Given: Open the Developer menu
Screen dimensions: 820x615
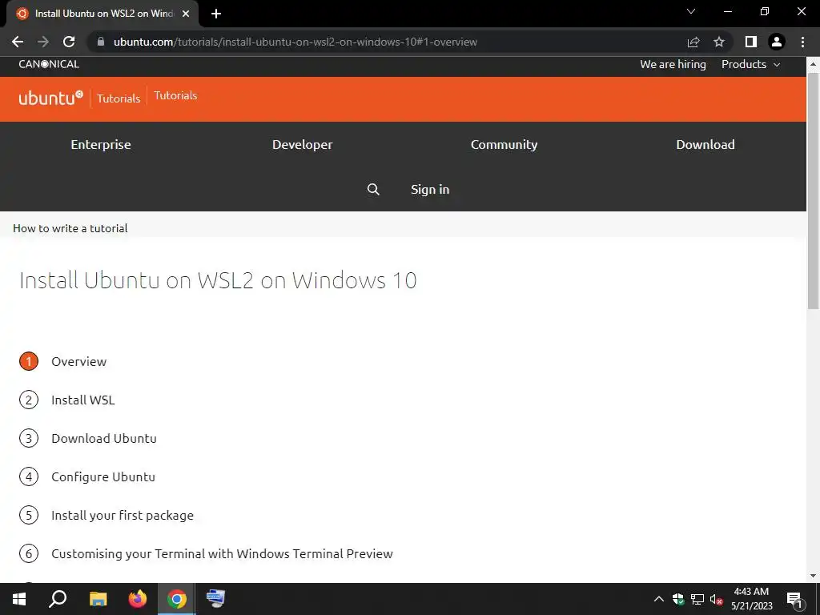Looking at the screenshot, I should pyautogui.click(x=302, y=145).
